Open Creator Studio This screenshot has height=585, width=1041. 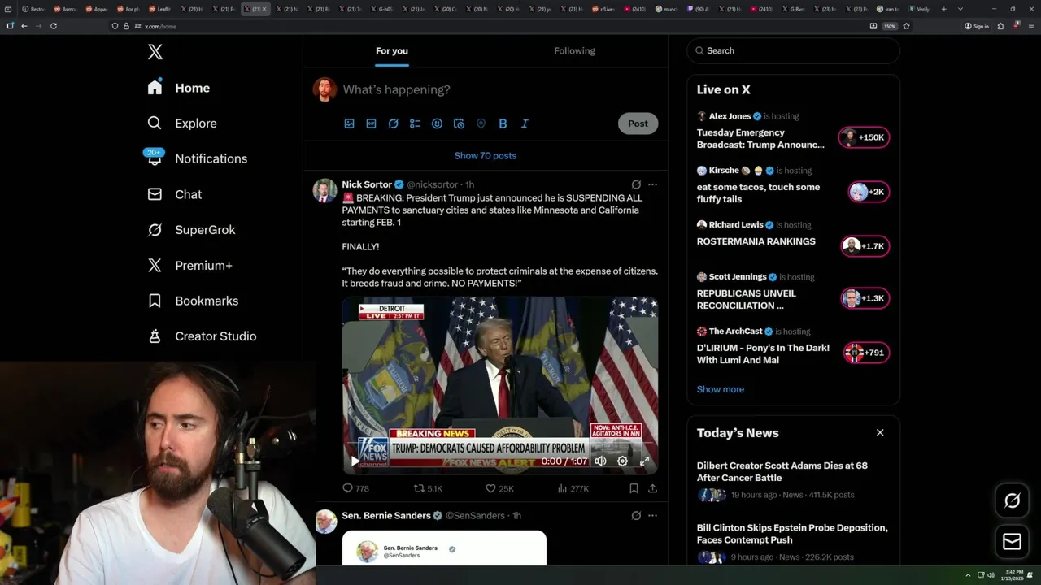coord(201,336)
